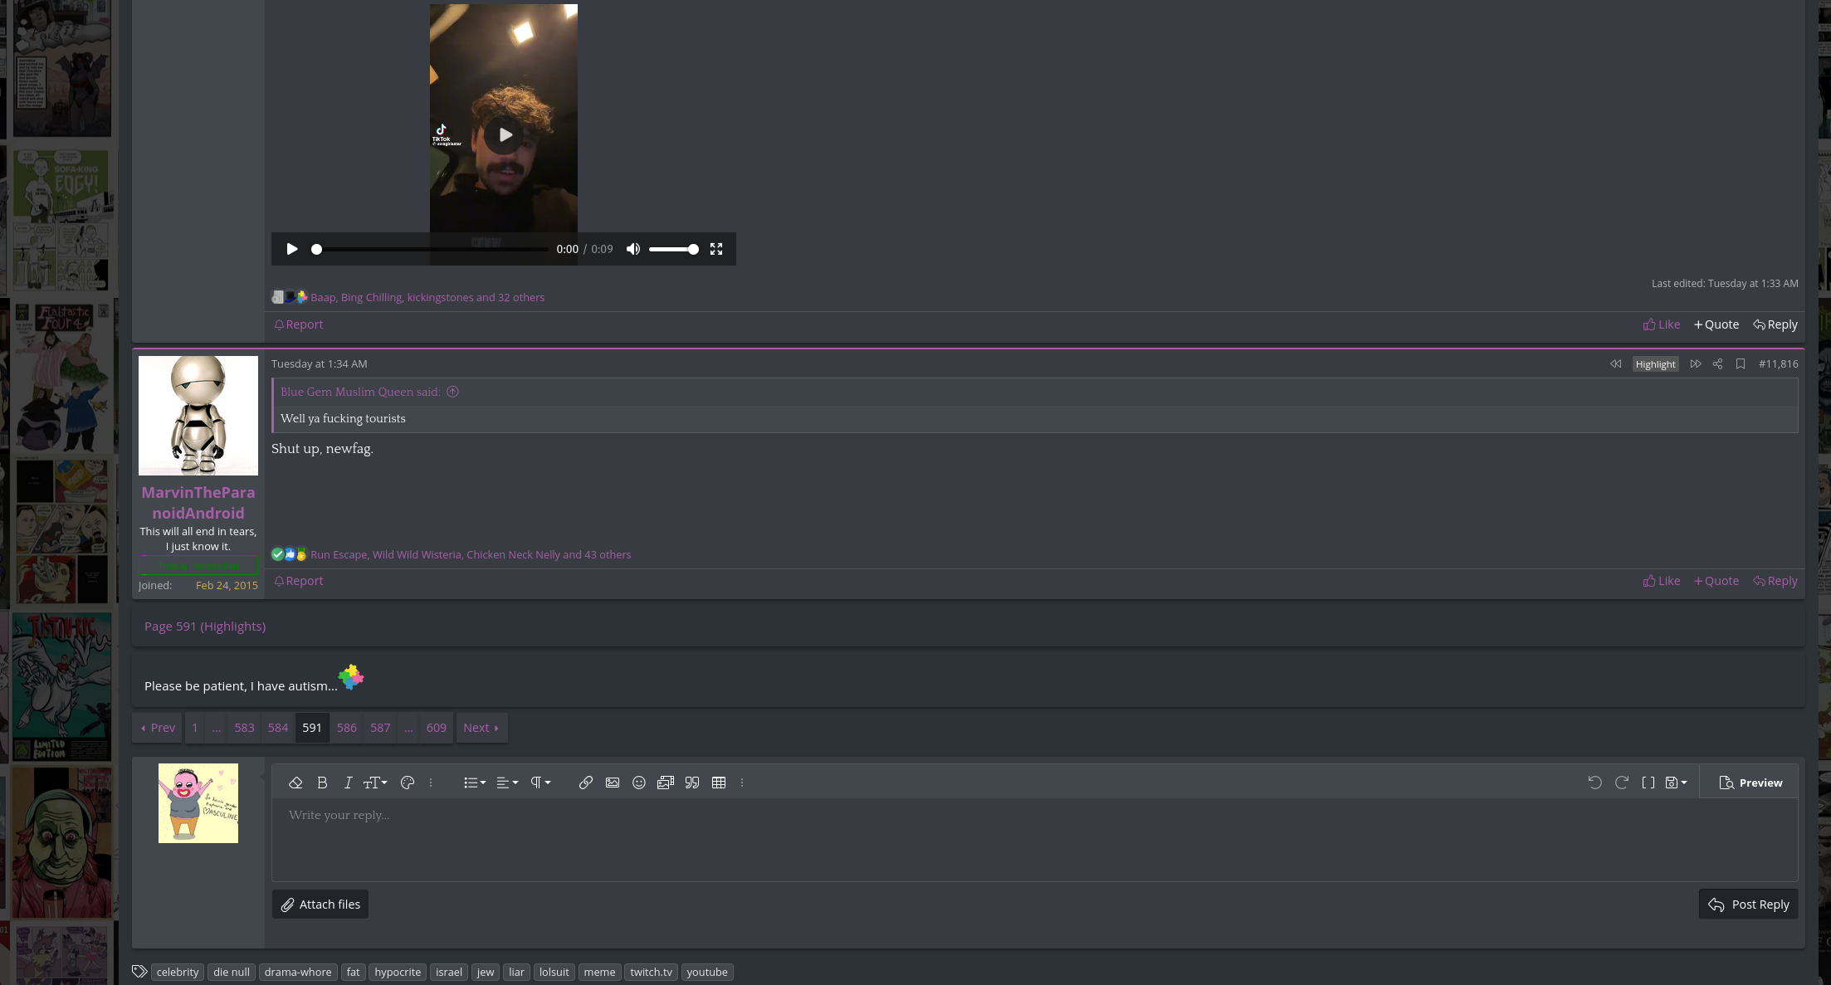
Task: Click the insert quote icon in editor
Action: (692, 783)
